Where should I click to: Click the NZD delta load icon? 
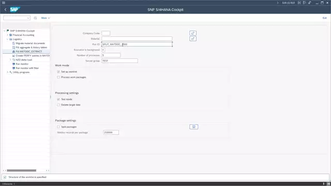tap(14, 60)
